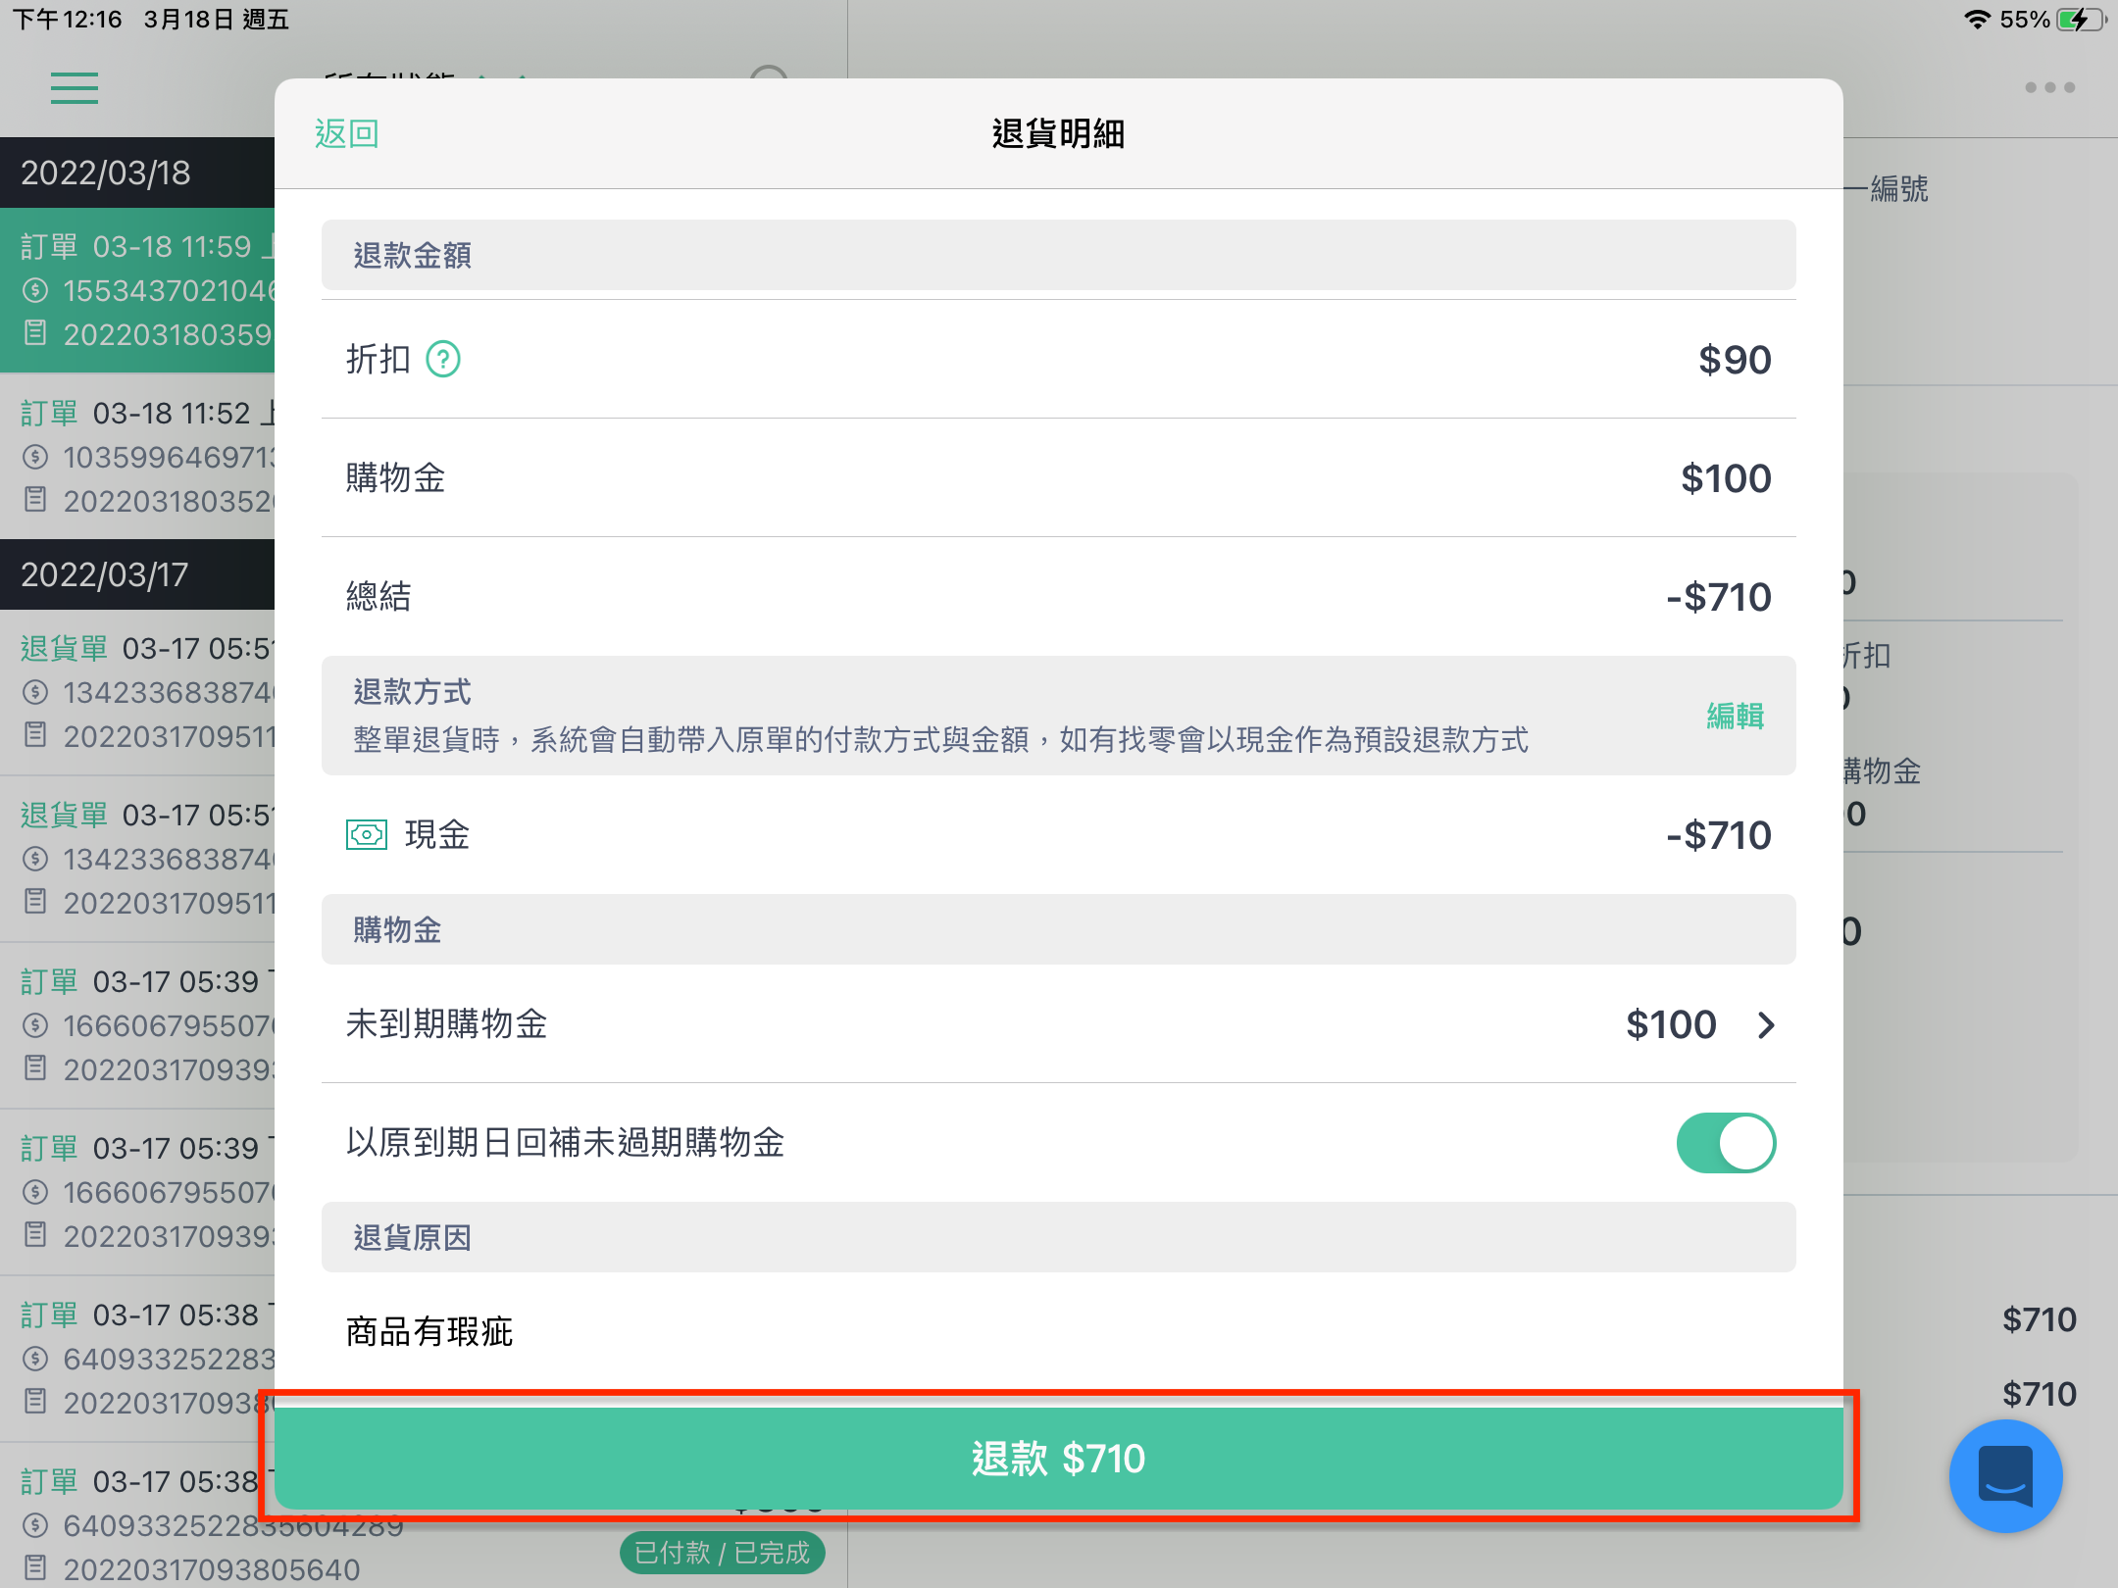Tap the 購物金 $100 value

tap(1726, 478)
